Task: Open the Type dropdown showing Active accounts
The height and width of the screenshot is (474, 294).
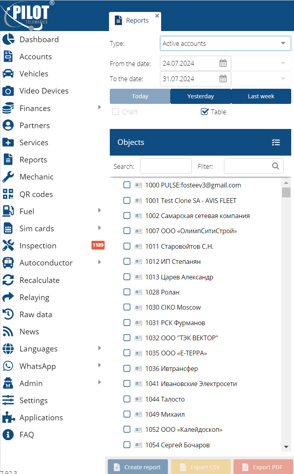Action: [225, 43]
